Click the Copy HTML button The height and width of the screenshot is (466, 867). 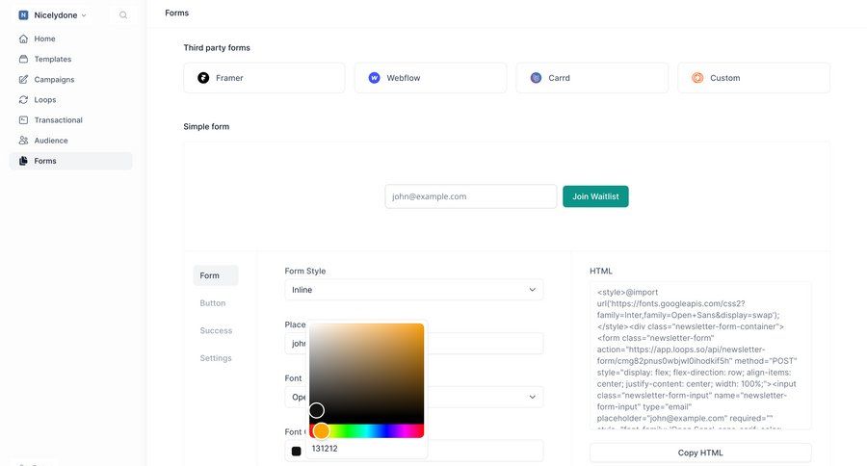[700, 453]
